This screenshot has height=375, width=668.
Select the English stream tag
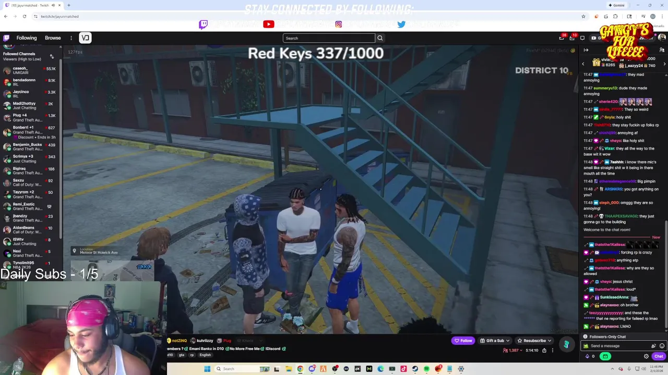(x=205, y=355)
